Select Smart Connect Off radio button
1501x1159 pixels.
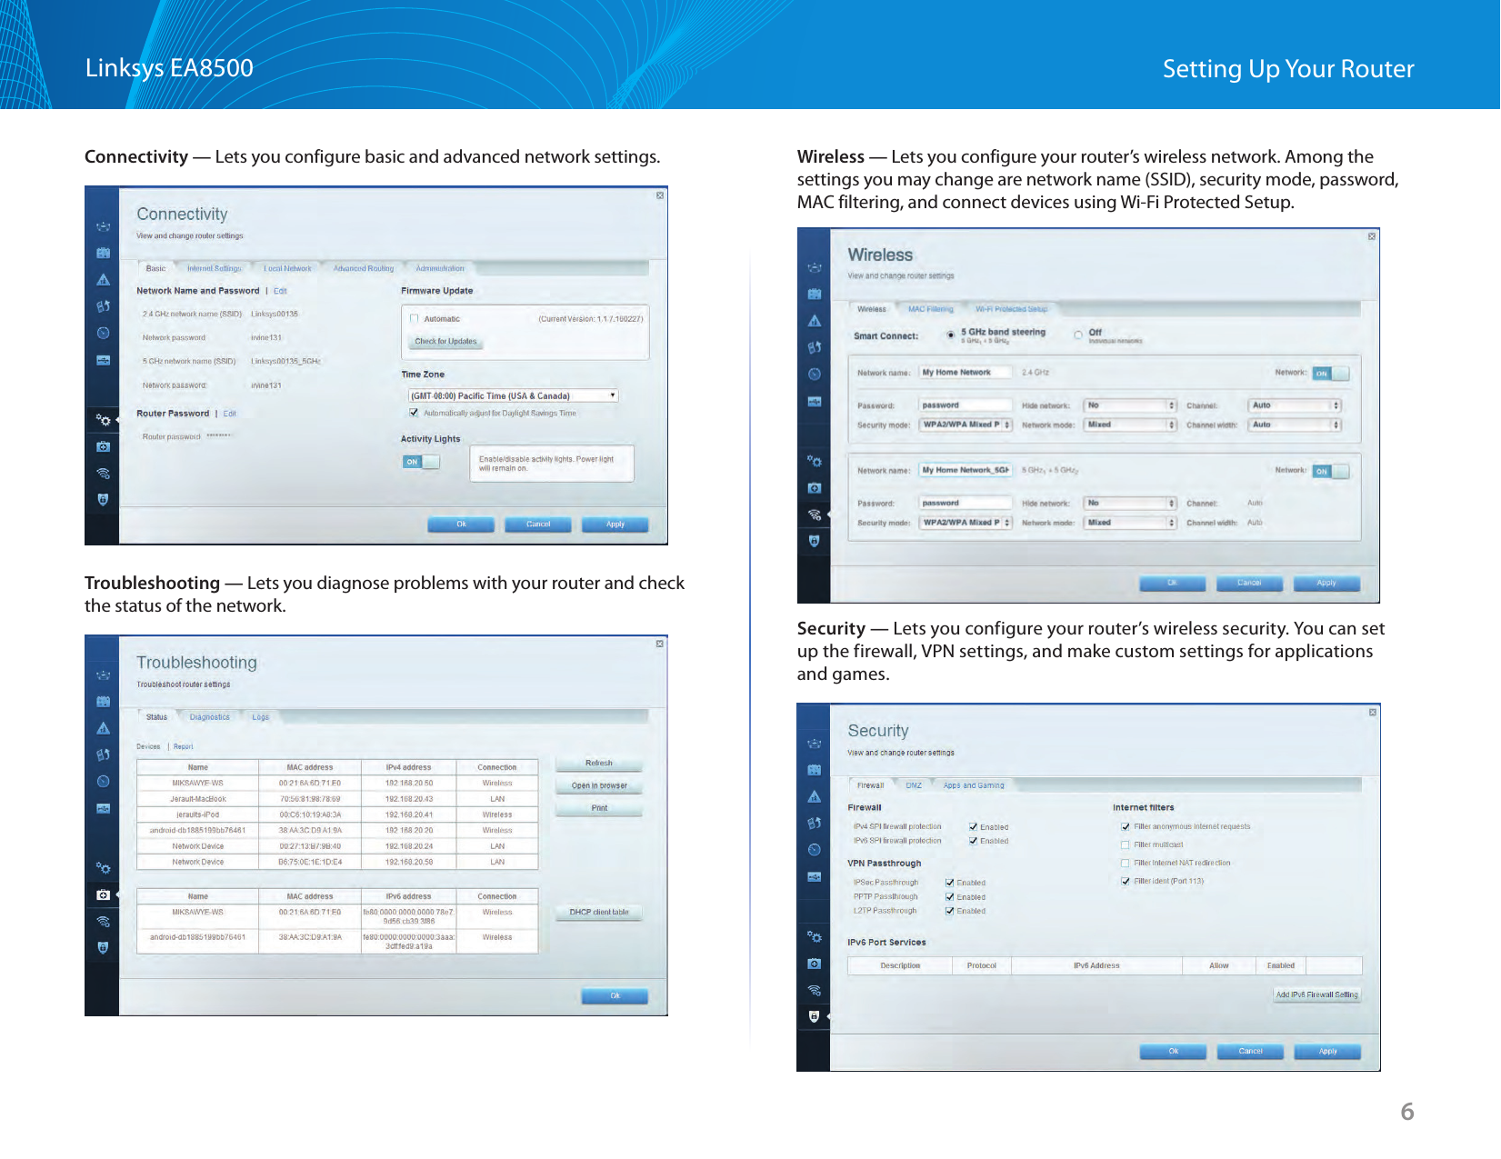coord(1078,335)
